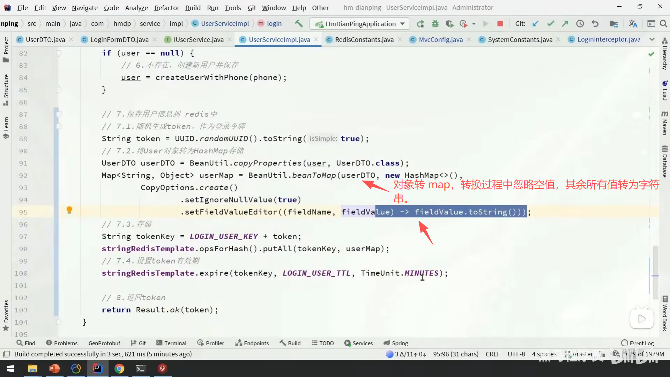
Task: Click the vertical editor scrollbar thumb
Action: tap(655, 272)
